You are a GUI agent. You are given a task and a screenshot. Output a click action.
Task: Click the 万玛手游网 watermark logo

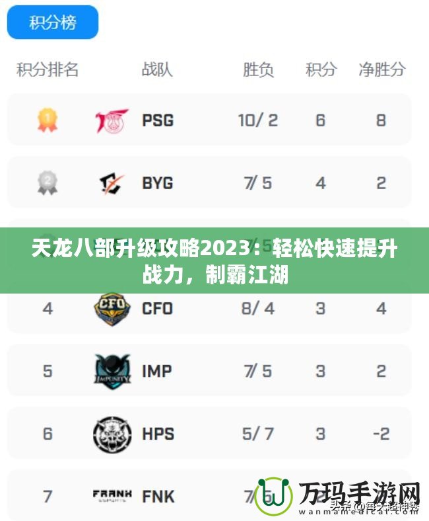[x=338, y=497]
